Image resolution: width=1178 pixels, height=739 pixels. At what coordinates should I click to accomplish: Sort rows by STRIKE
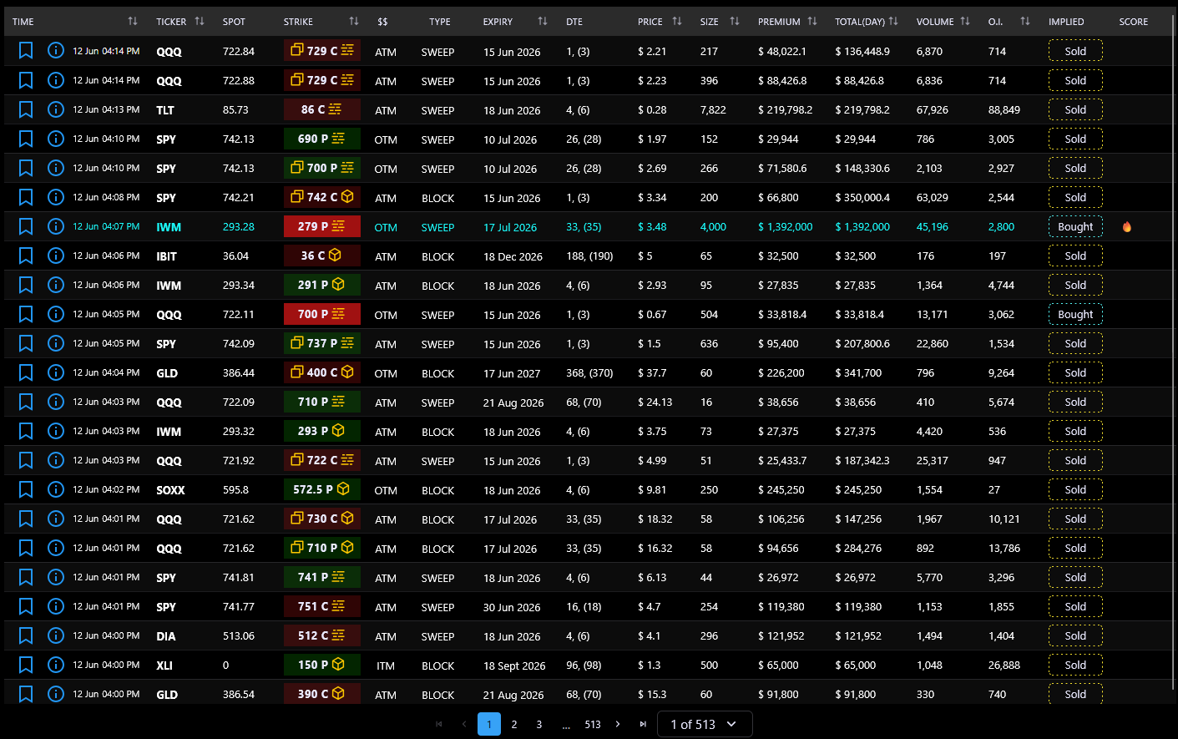pyautogui.click(x=354, y=21)
